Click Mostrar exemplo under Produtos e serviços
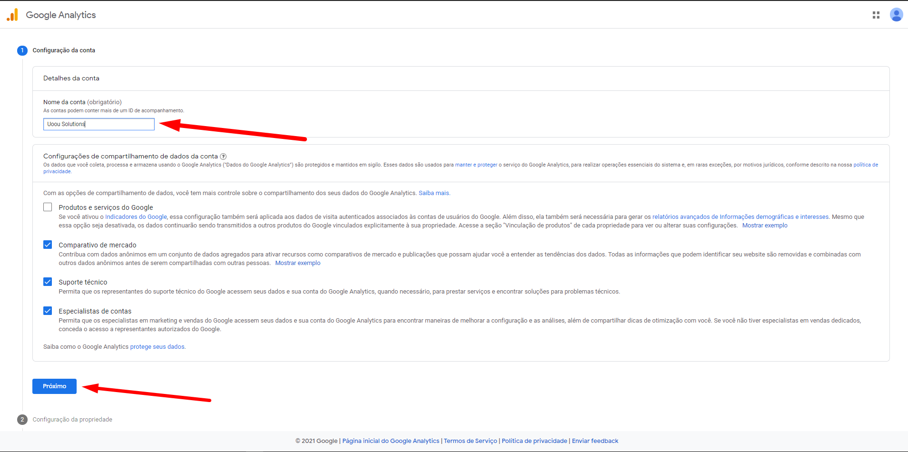 click(x=765, y=226)
